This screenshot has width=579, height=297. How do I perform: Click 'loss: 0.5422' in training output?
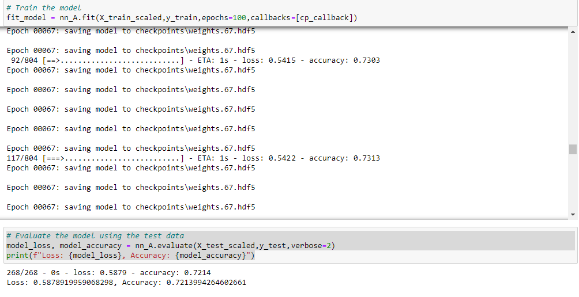[x=269, y=158]
